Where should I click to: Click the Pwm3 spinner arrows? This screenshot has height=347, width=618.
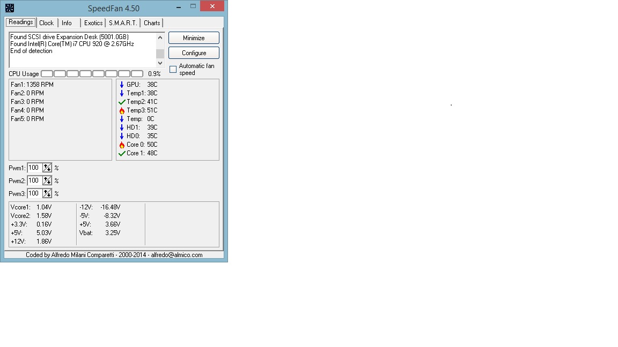pyautogui.click(x=47, y=193)
